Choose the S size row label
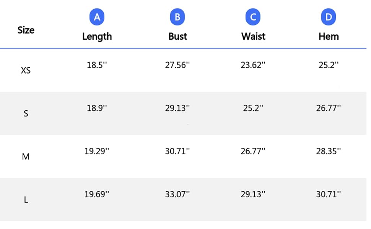Viewport: 371px width, 229px height. click(x=26, y=114)
